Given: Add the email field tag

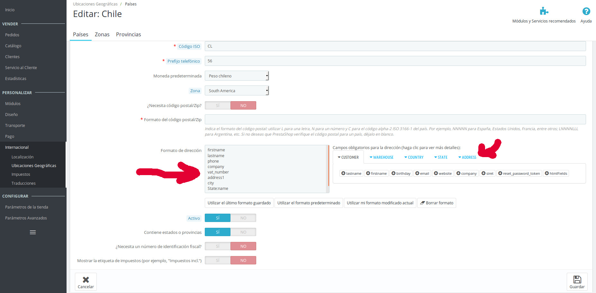Looking at the screenshot, I should tap(422, 173).
